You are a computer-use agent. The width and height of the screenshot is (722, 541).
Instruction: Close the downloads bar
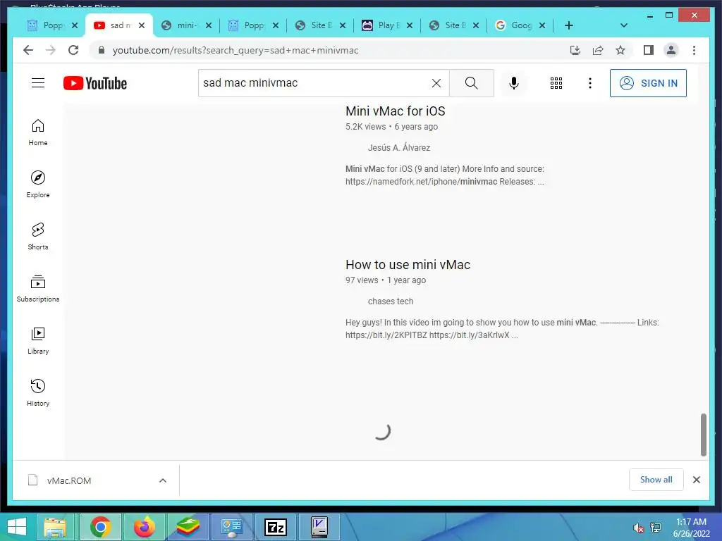(x=697, y=480)
